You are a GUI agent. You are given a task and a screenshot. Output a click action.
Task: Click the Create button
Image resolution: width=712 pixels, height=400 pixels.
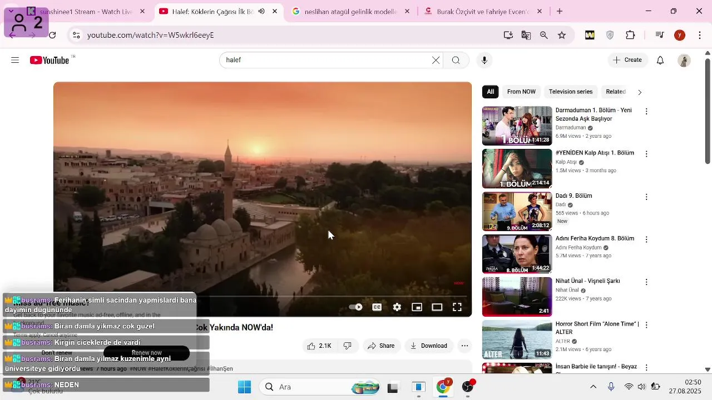pos(627,60)
